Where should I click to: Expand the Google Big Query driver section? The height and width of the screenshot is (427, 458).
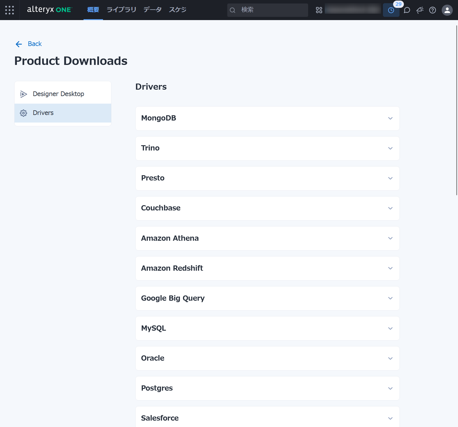pos(267,298)
